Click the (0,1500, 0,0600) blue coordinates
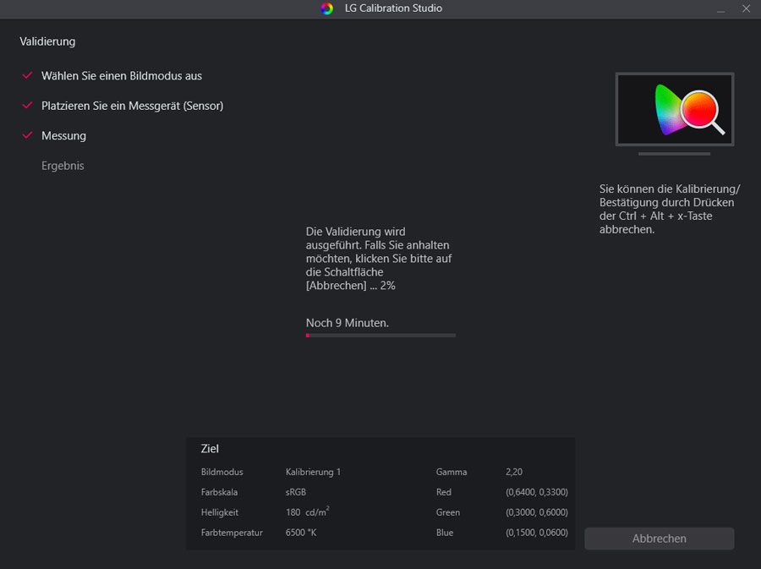 pyautogui.click(x=536, y=533)
